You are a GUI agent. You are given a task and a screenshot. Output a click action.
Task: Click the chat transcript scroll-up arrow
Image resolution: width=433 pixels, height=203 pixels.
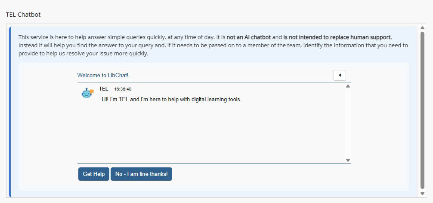(x=348, y=86)
